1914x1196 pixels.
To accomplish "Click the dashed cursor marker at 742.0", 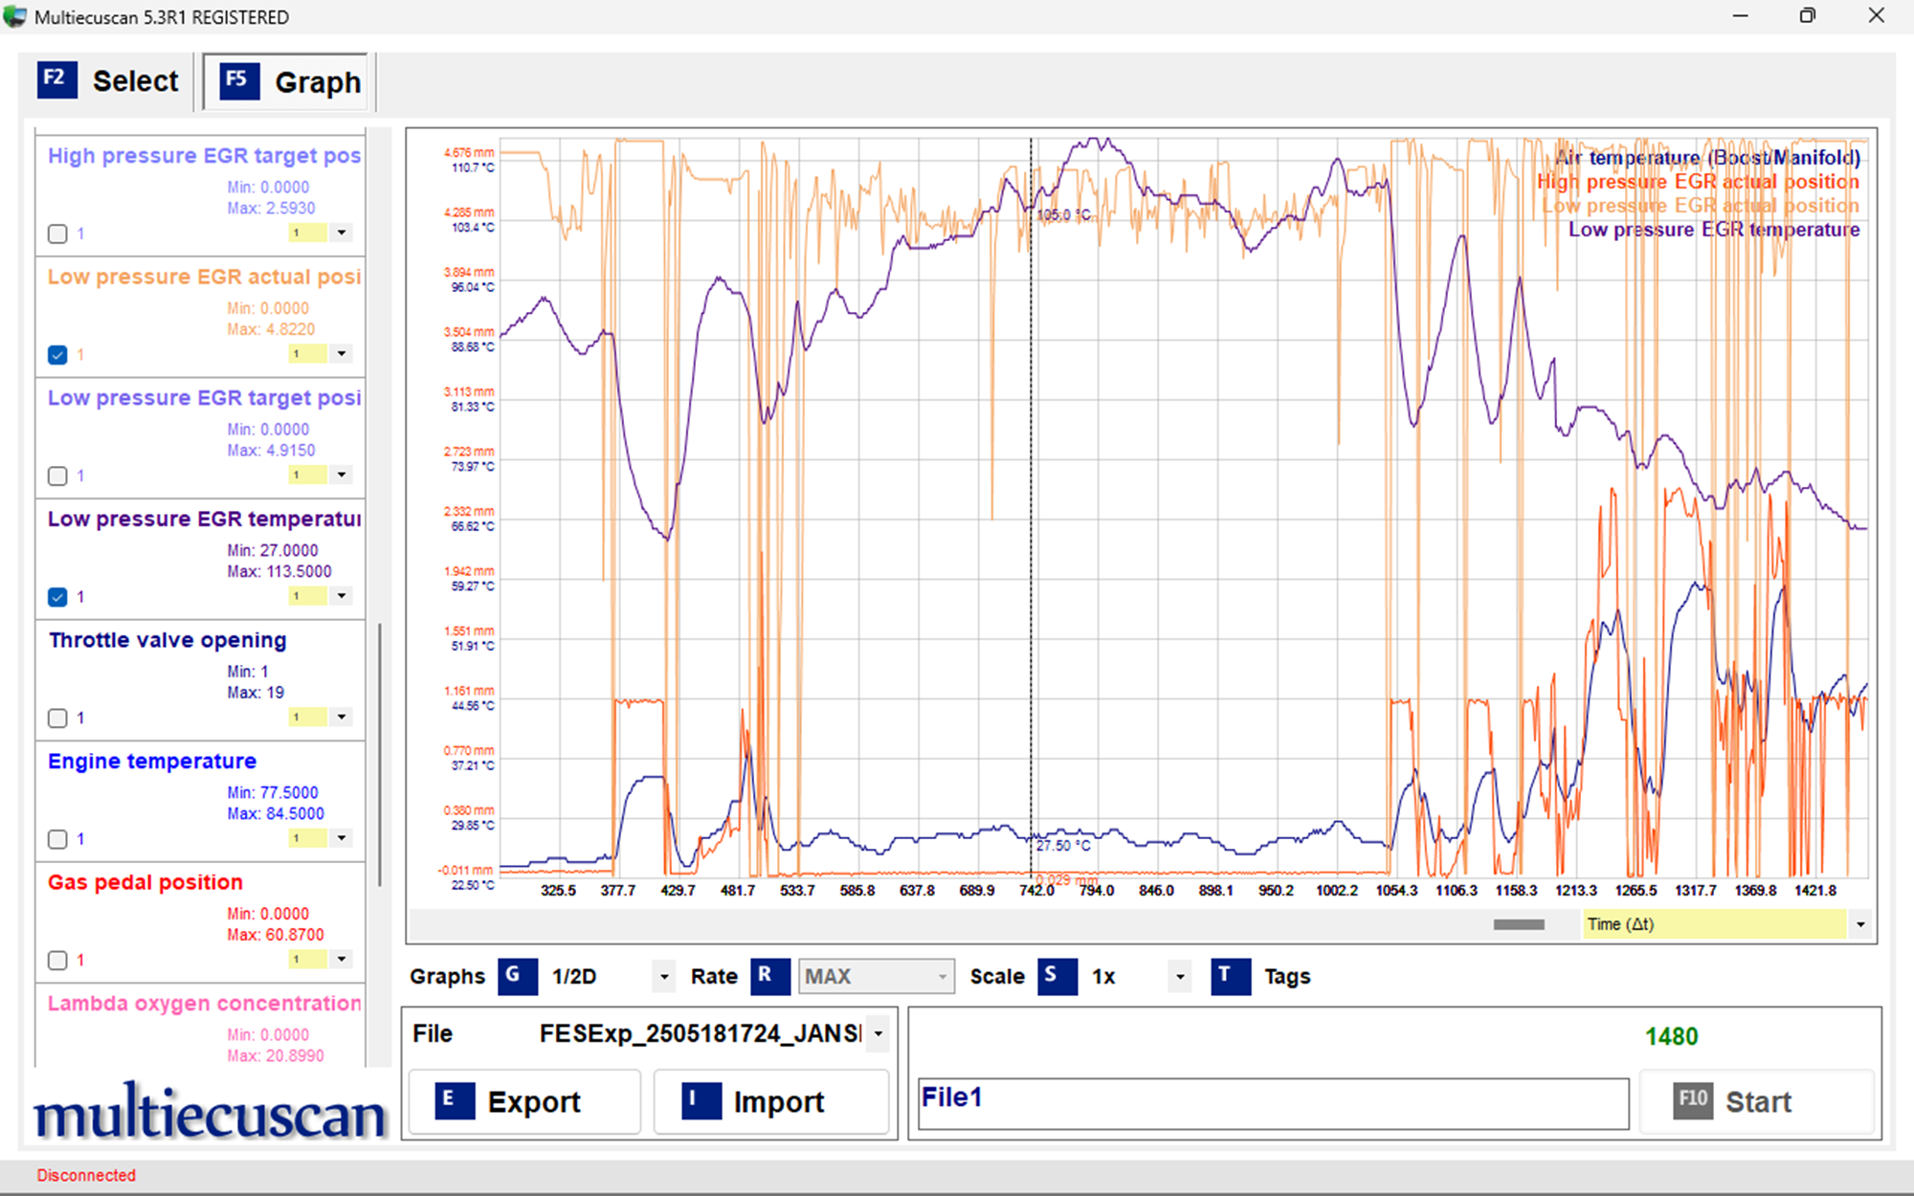I will (1031, 507).
